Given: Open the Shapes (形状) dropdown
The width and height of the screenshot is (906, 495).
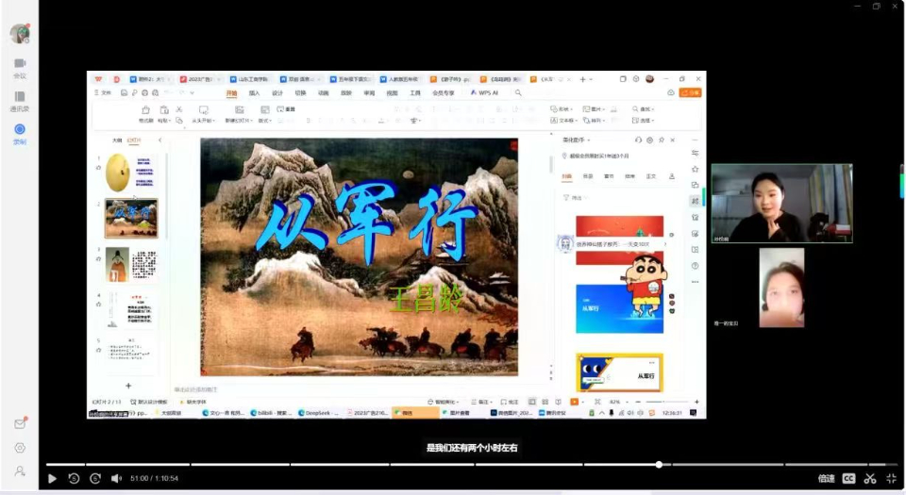Looking at the screenshot, I should click(561, 108).
